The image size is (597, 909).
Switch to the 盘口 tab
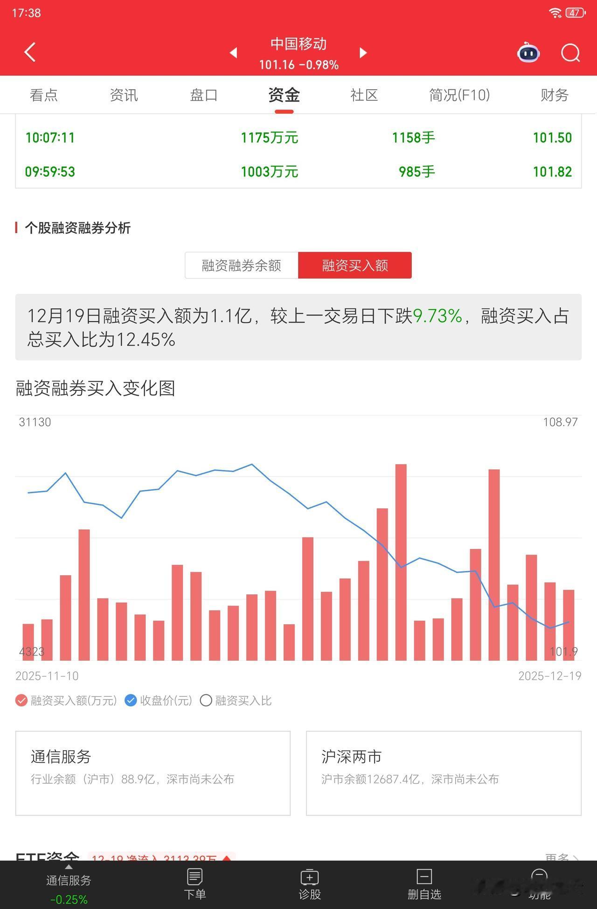pos(204,95)
